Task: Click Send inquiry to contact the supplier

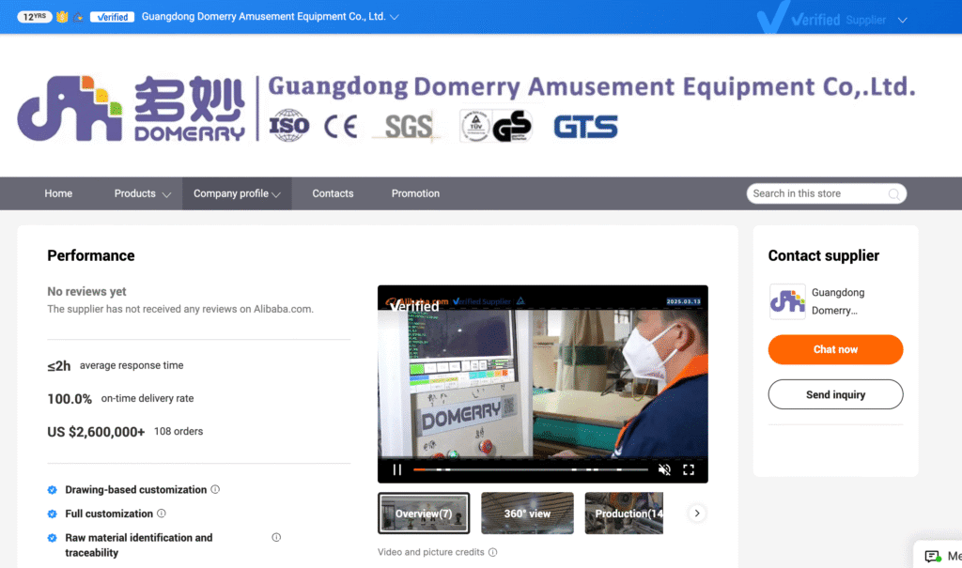Action: pyautogui.click(x=835, y=394)
